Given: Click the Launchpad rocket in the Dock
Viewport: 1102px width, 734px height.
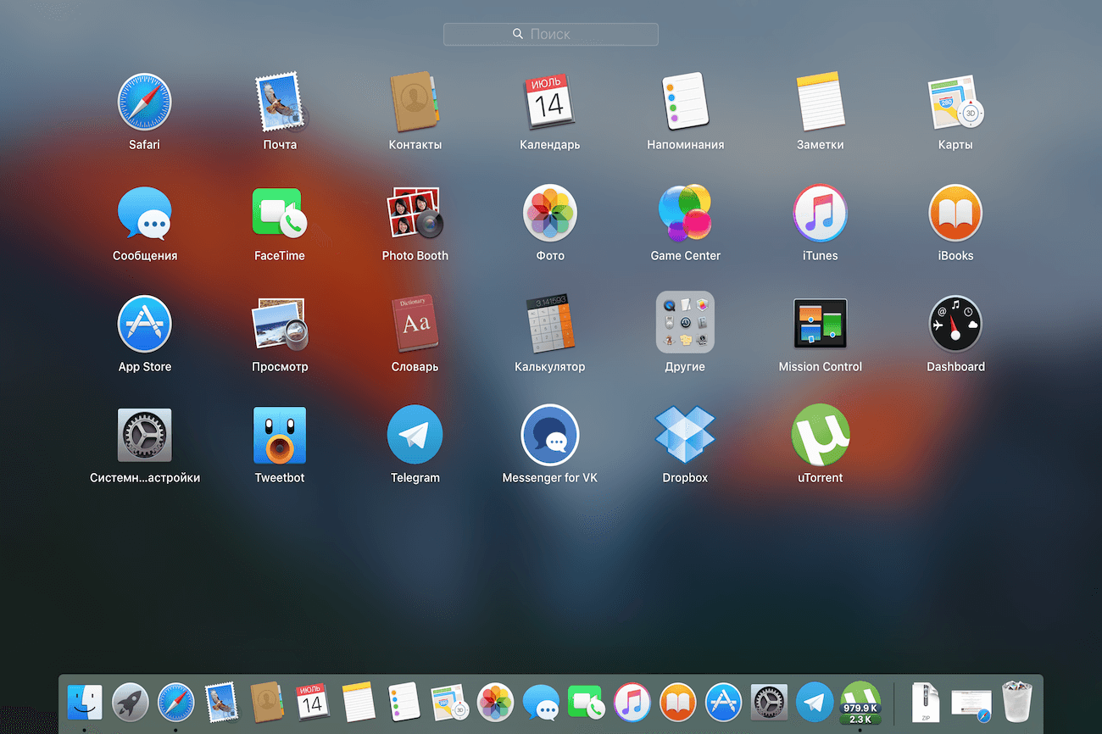Looking at the screenshot, I should pyautogui.click(x=131, y=703).
